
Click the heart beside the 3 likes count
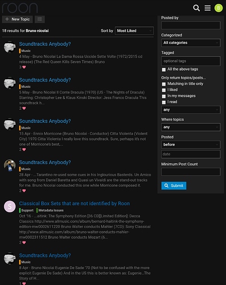coord(24,67)
